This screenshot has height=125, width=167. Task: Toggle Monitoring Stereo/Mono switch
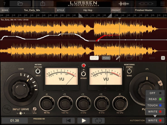(129, 71)
